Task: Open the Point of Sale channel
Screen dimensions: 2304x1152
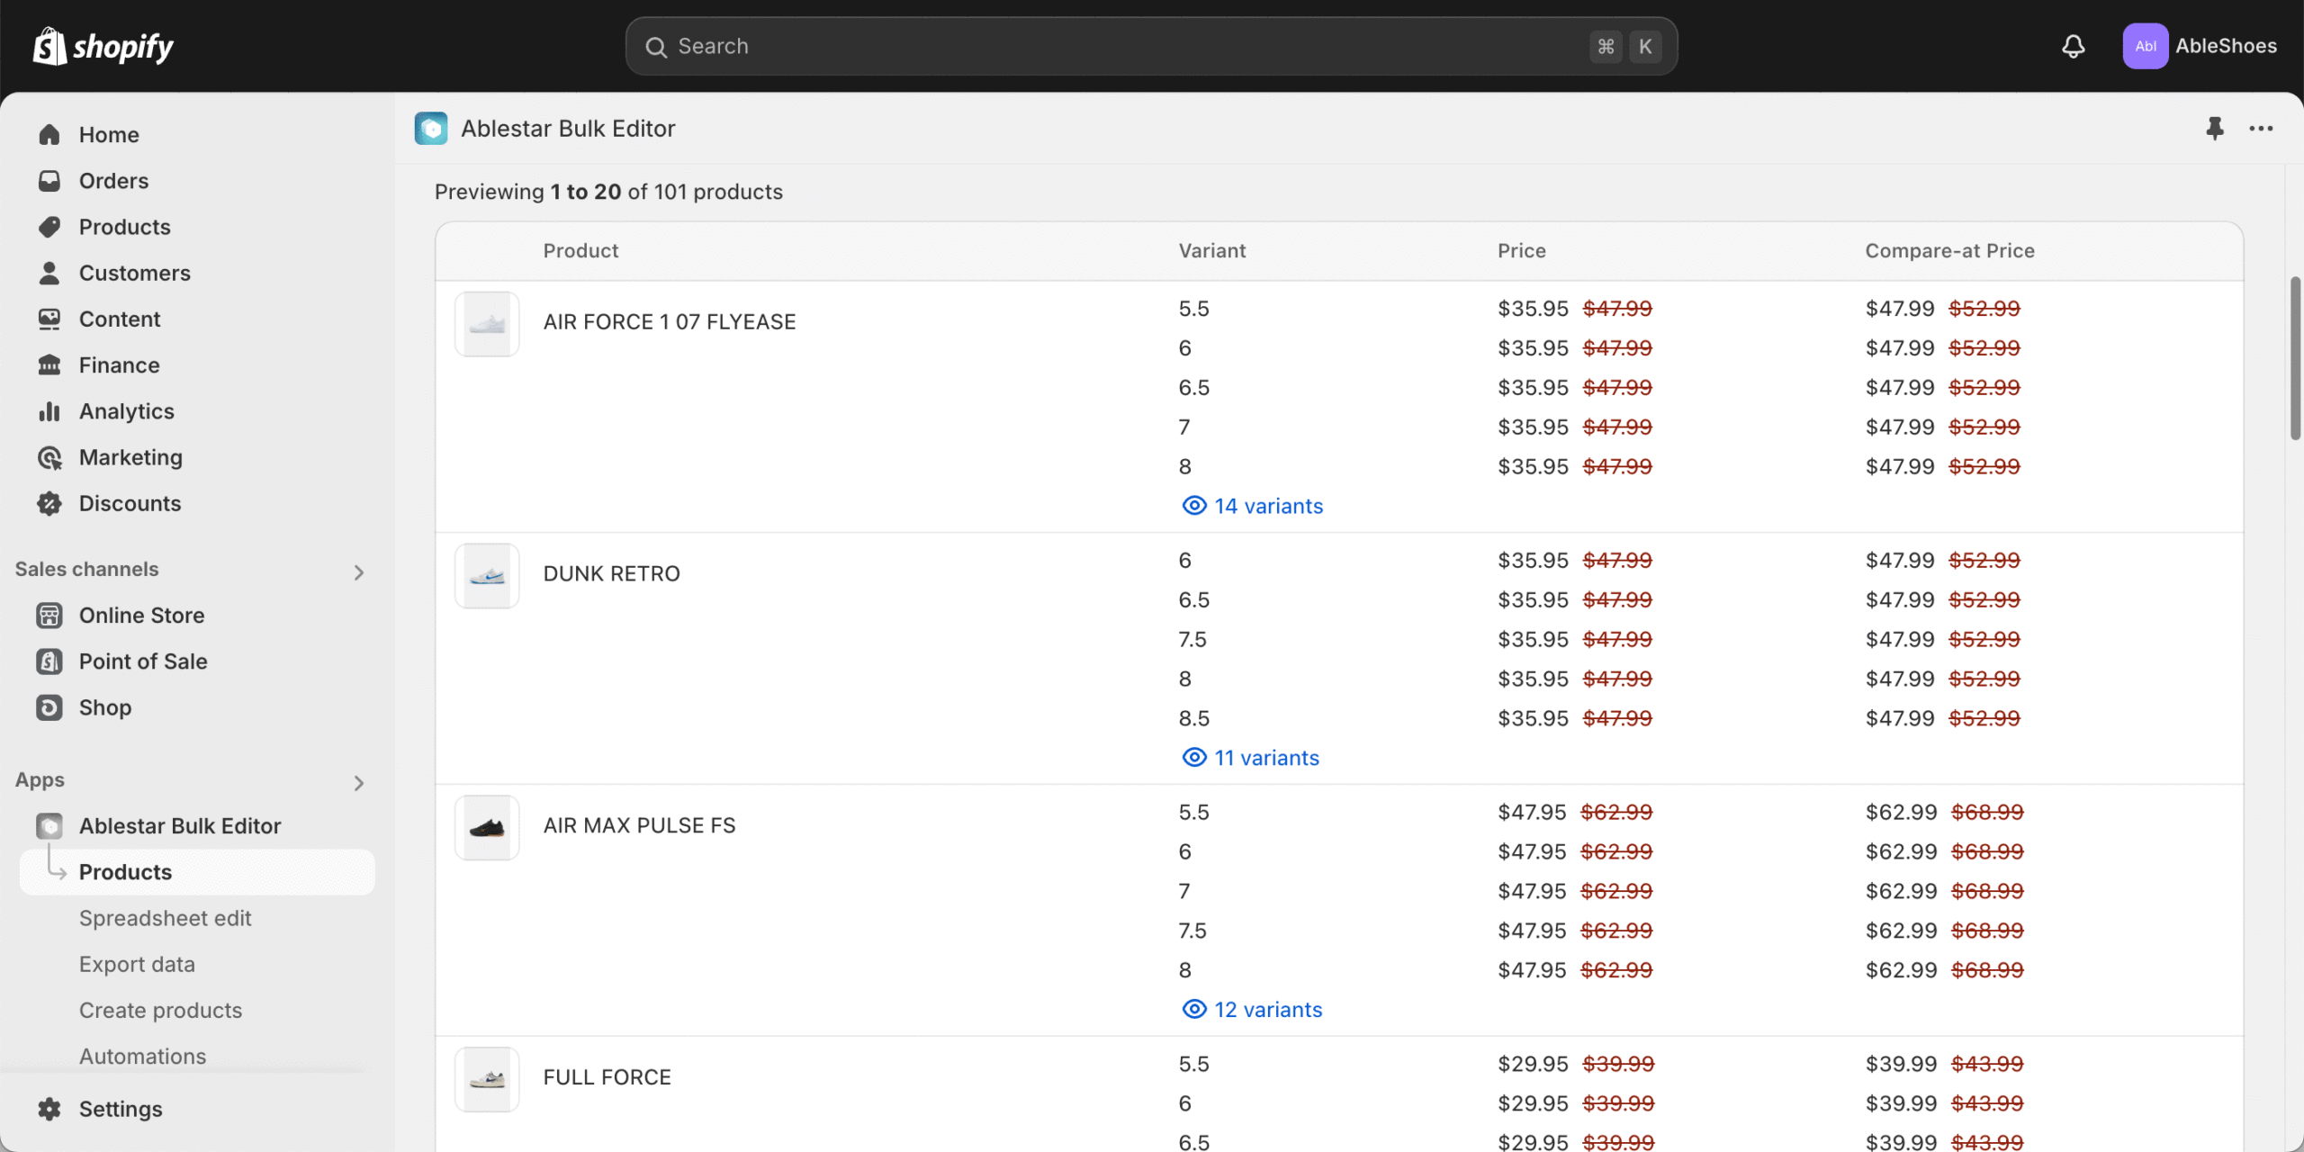Action: [142, 661]
